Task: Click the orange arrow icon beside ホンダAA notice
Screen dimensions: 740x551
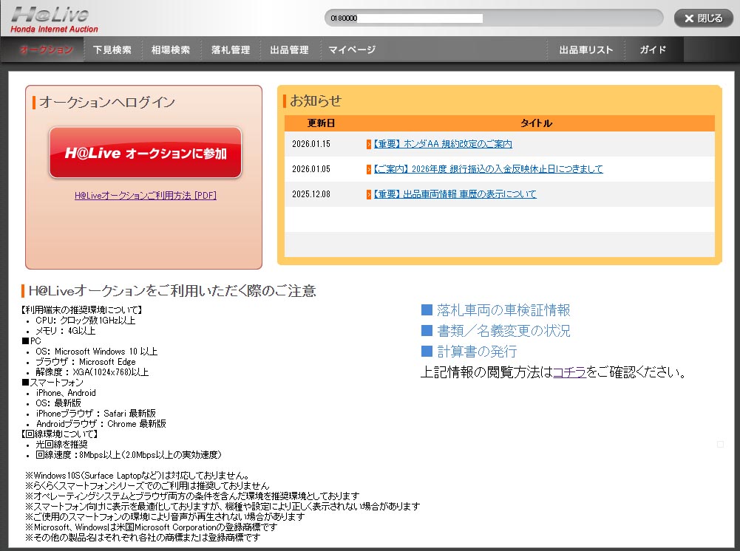Action: click(x=369, y=144)
